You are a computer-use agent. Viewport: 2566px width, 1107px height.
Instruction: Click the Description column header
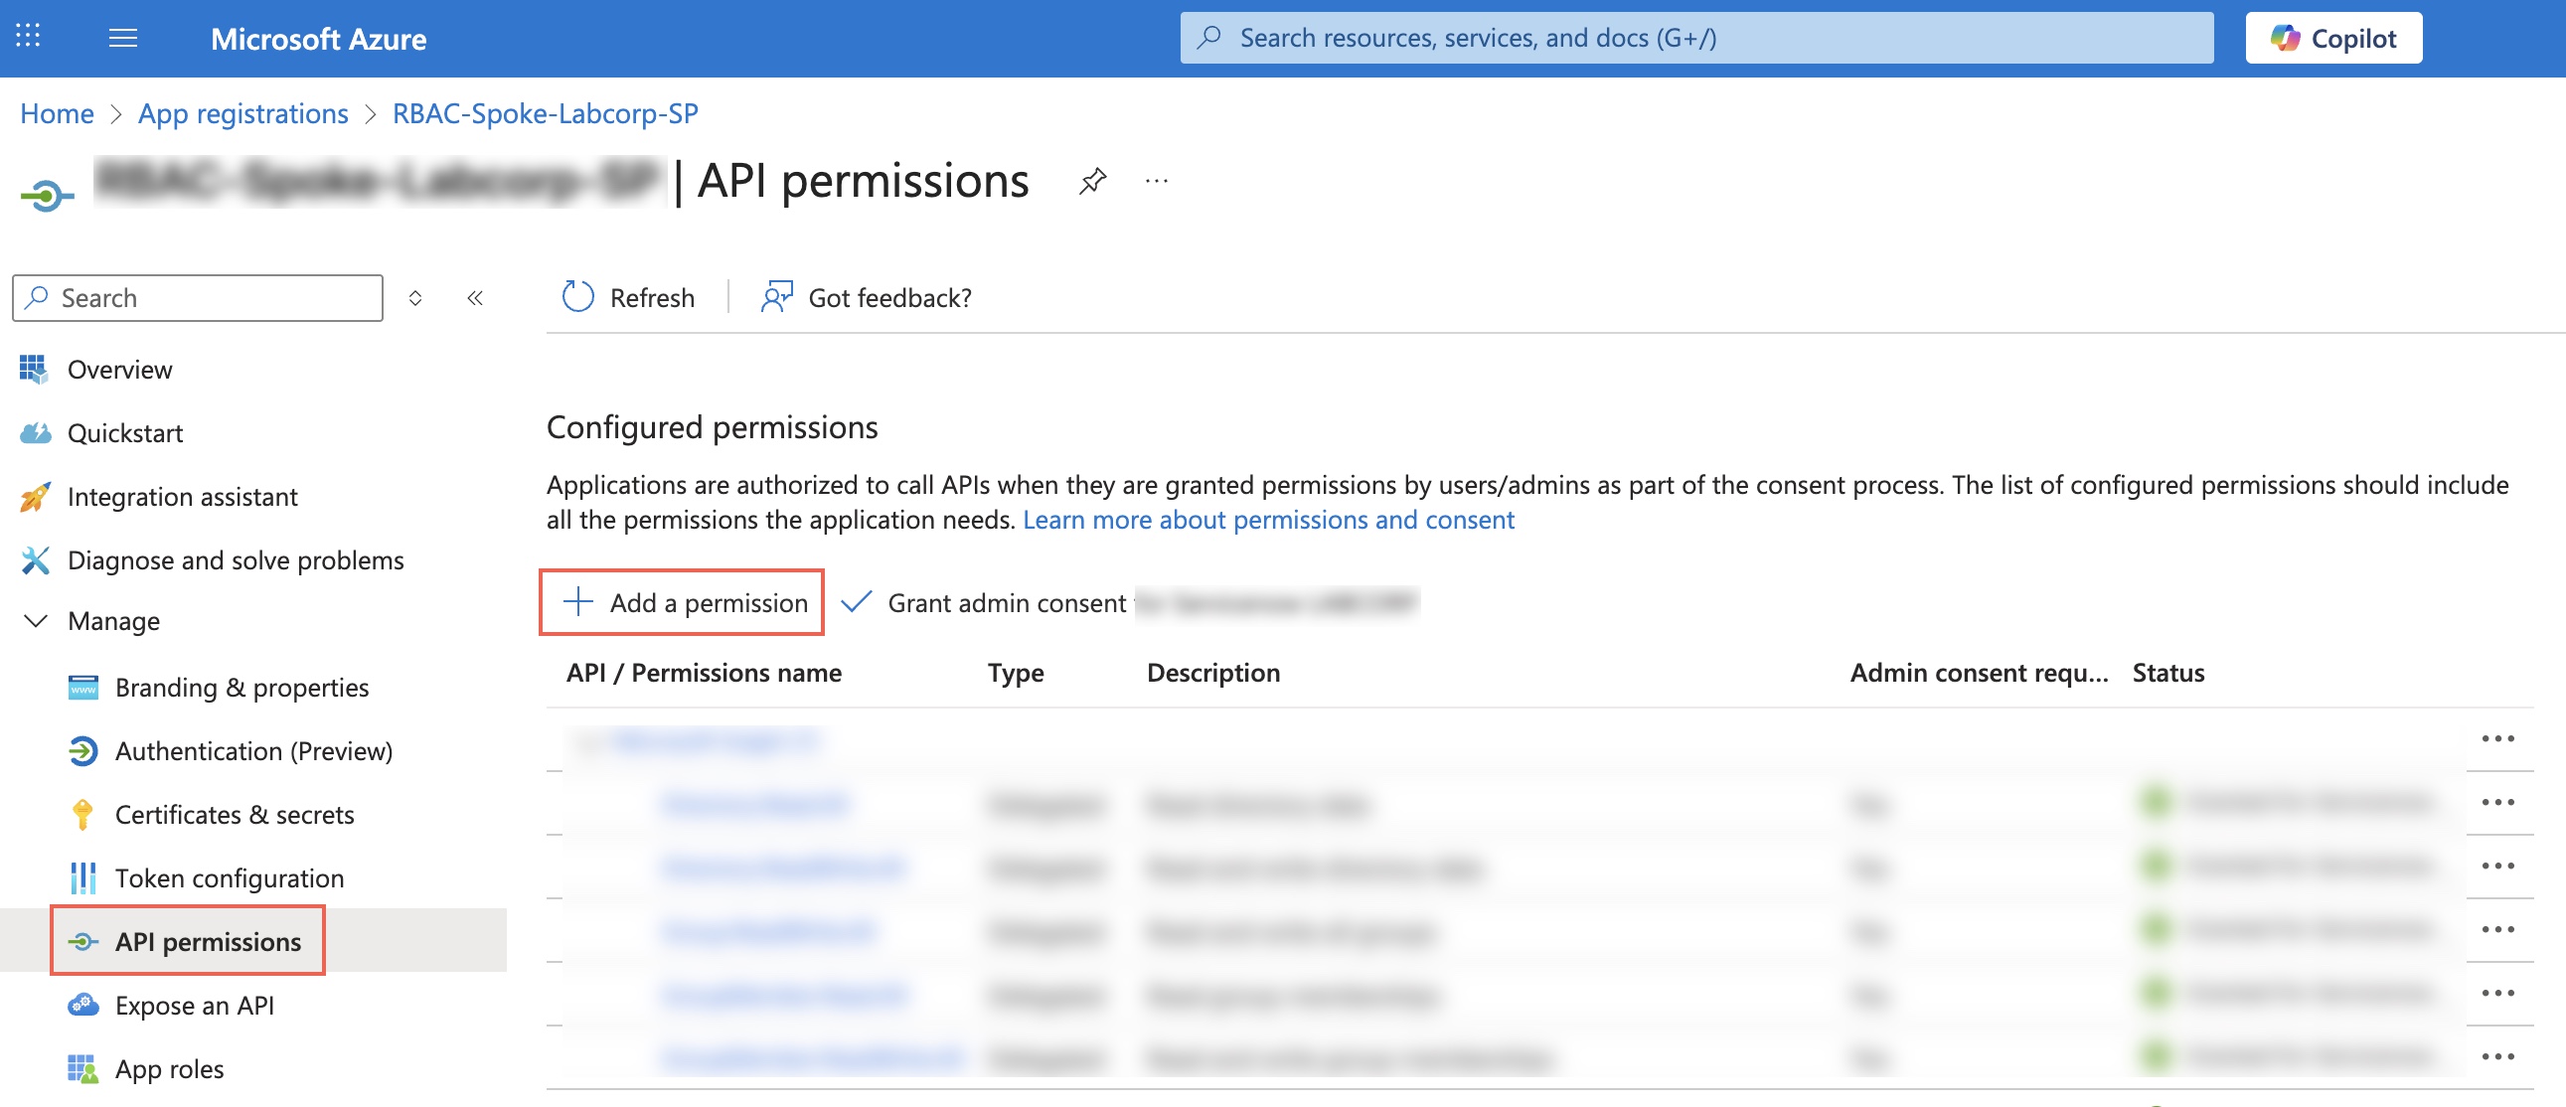(x=1212, y=673)
